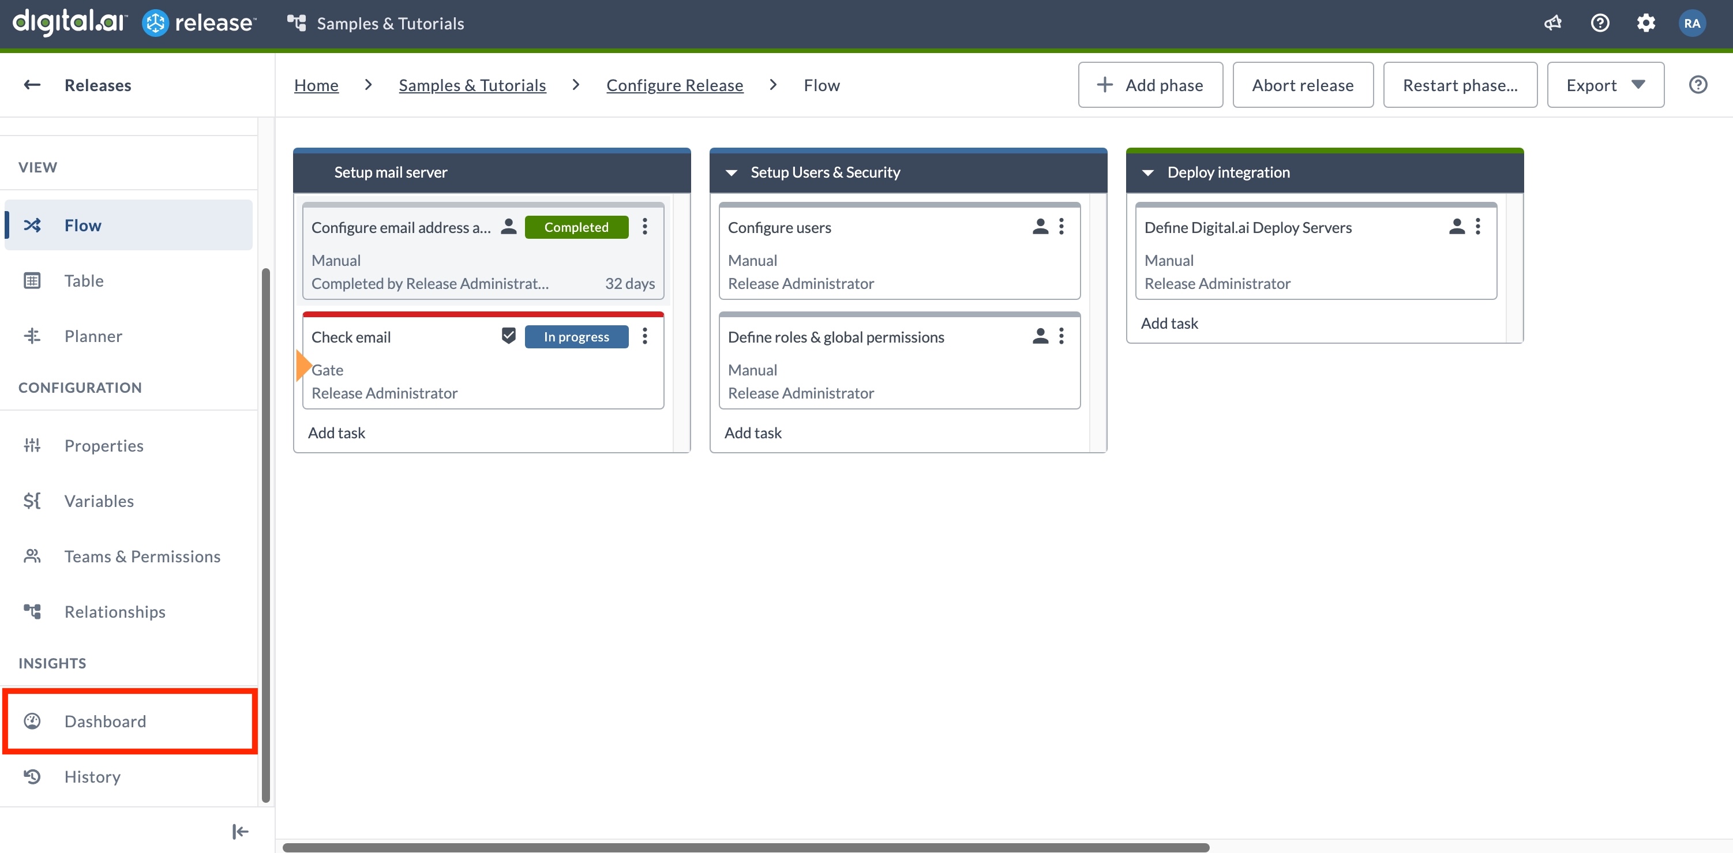Click the Samples & Tutorials folder icon in header

[x=297, y=24]
